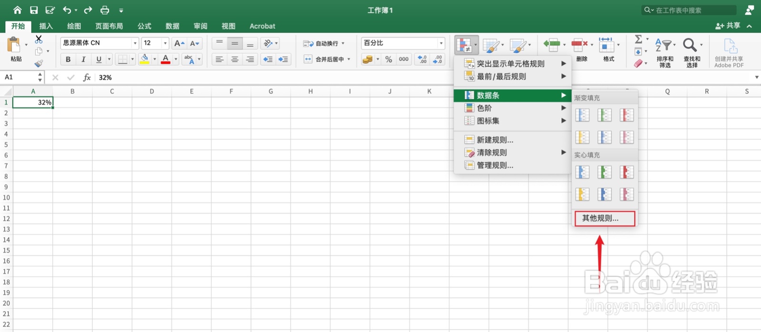
Task: Click the Format Painter brush icon
Action: [39, 63]
